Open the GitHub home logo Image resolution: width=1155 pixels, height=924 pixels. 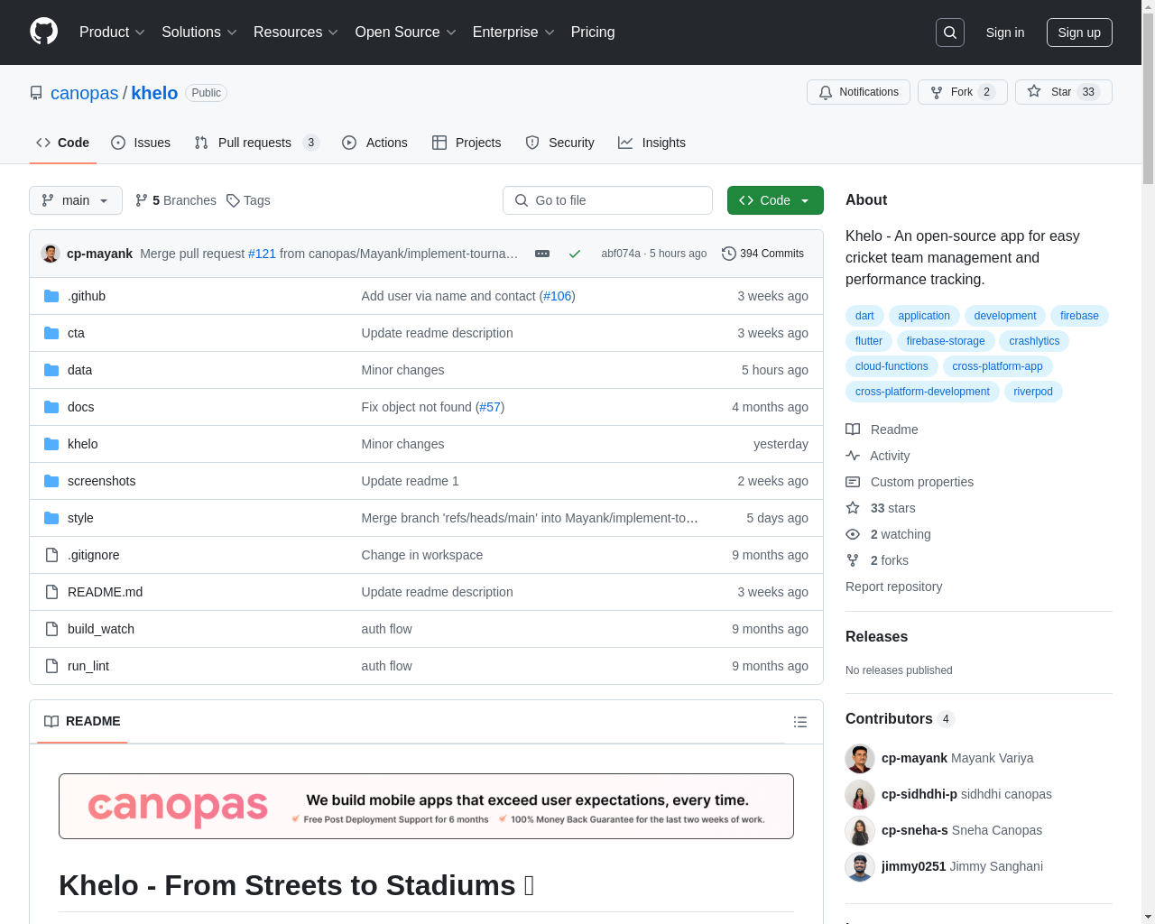(43, 32)
